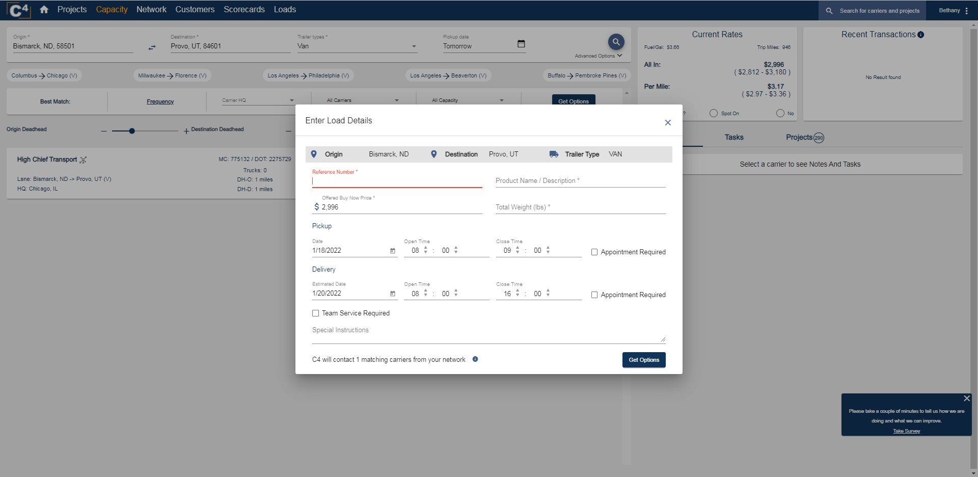The image size is (978, 477).
Task: Open the Carrier HQ dropdown
Action: tap(257, 100)
